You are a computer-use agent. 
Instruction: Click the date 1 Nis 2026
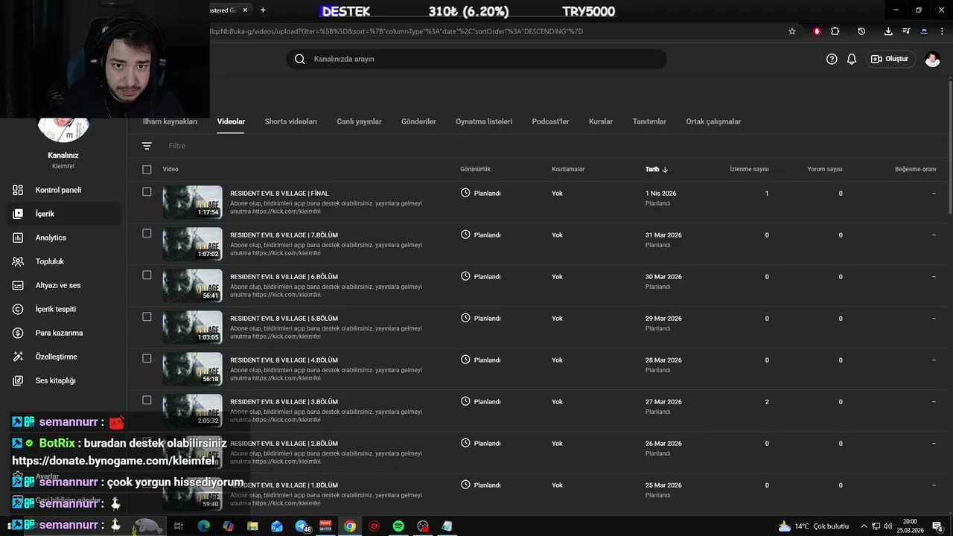(660, 193)
